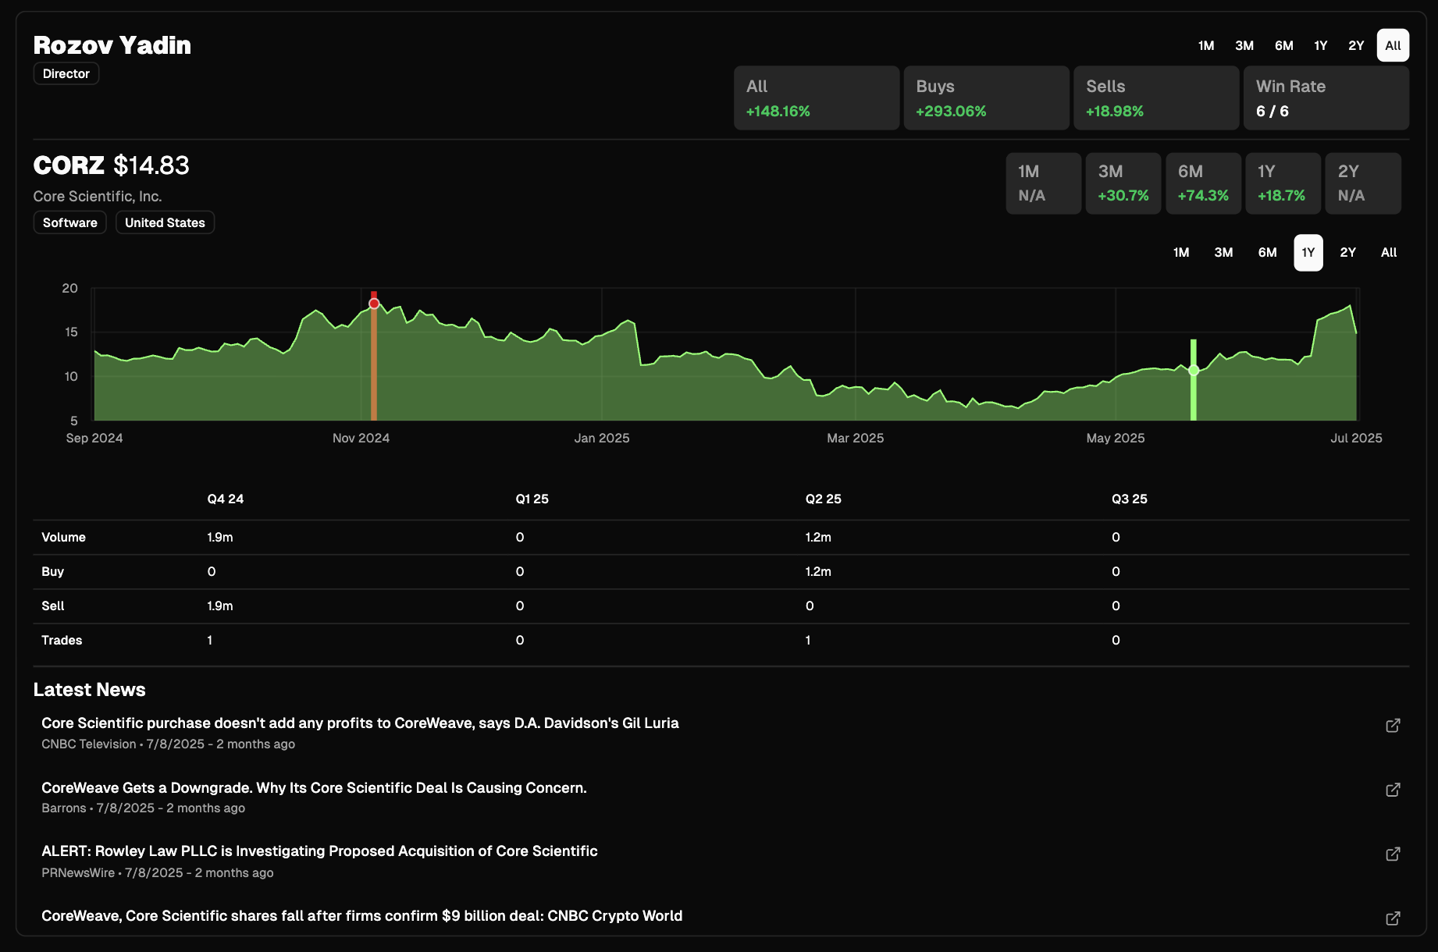Click the 2Y N/A stock return card
This screenshot has height=952, width=1438.
(1363, 183)
